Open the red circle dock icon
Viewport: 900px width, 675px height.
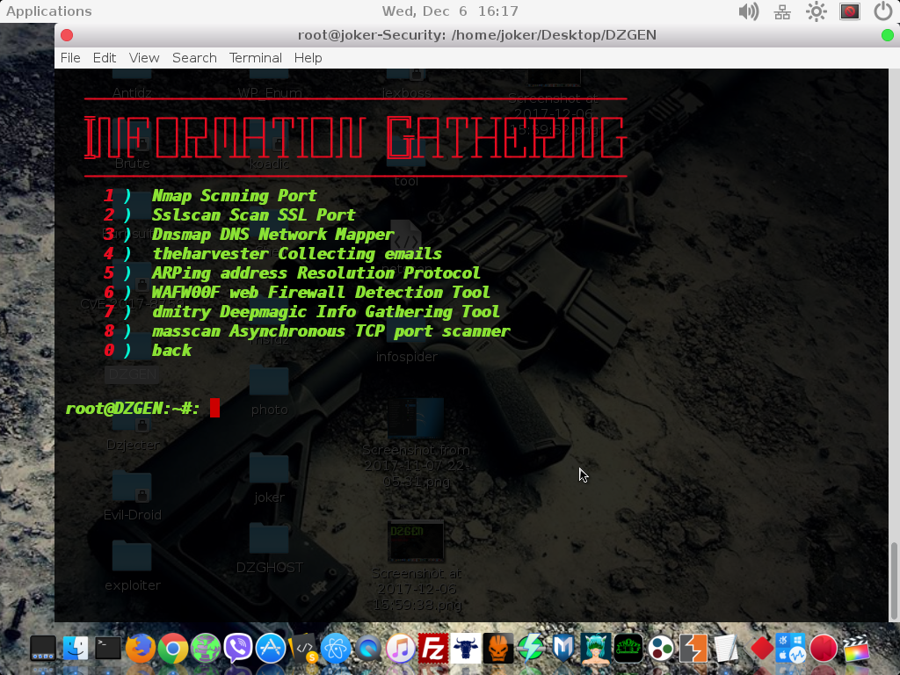point(823,649)
